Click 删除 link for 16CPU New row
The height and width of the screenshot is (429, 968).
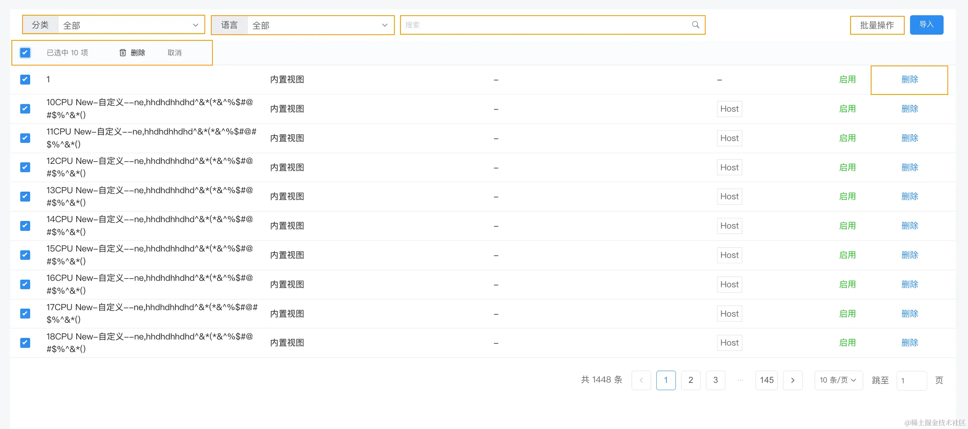tap(909, 284)
